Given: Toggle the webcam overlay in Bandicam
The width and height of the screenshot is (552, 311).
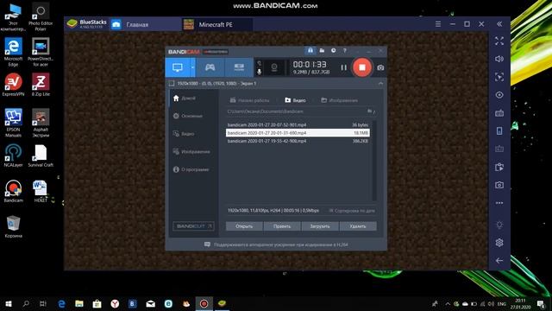Looking at the screenshot, I should 274,67.
